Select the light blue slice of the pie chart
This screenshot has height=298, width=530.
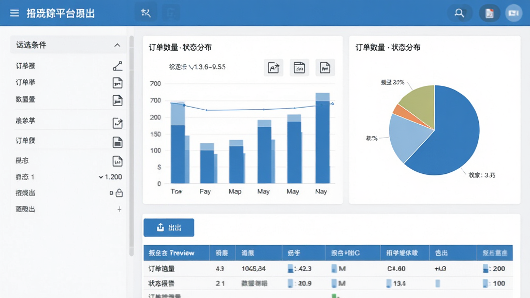point(407,137)
